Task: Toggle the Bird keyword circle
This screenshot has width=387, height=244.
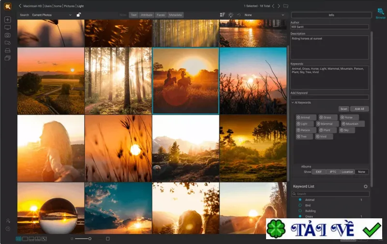Action: coord(300,205)
